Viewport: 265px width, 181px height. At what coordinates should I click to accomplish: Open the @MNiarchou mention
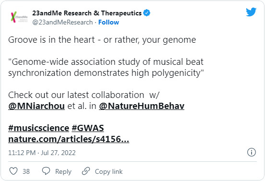coord(36,106)
